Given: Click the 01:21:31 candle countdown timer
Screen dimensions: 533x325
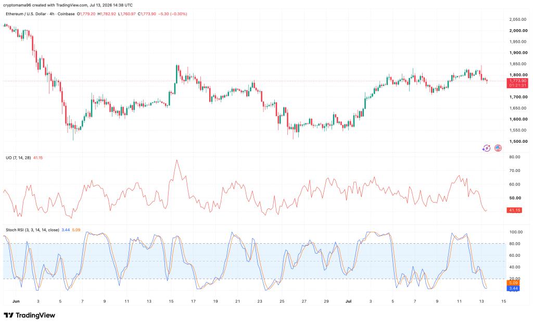Looking at the screenshot, I should coord(517,85).
